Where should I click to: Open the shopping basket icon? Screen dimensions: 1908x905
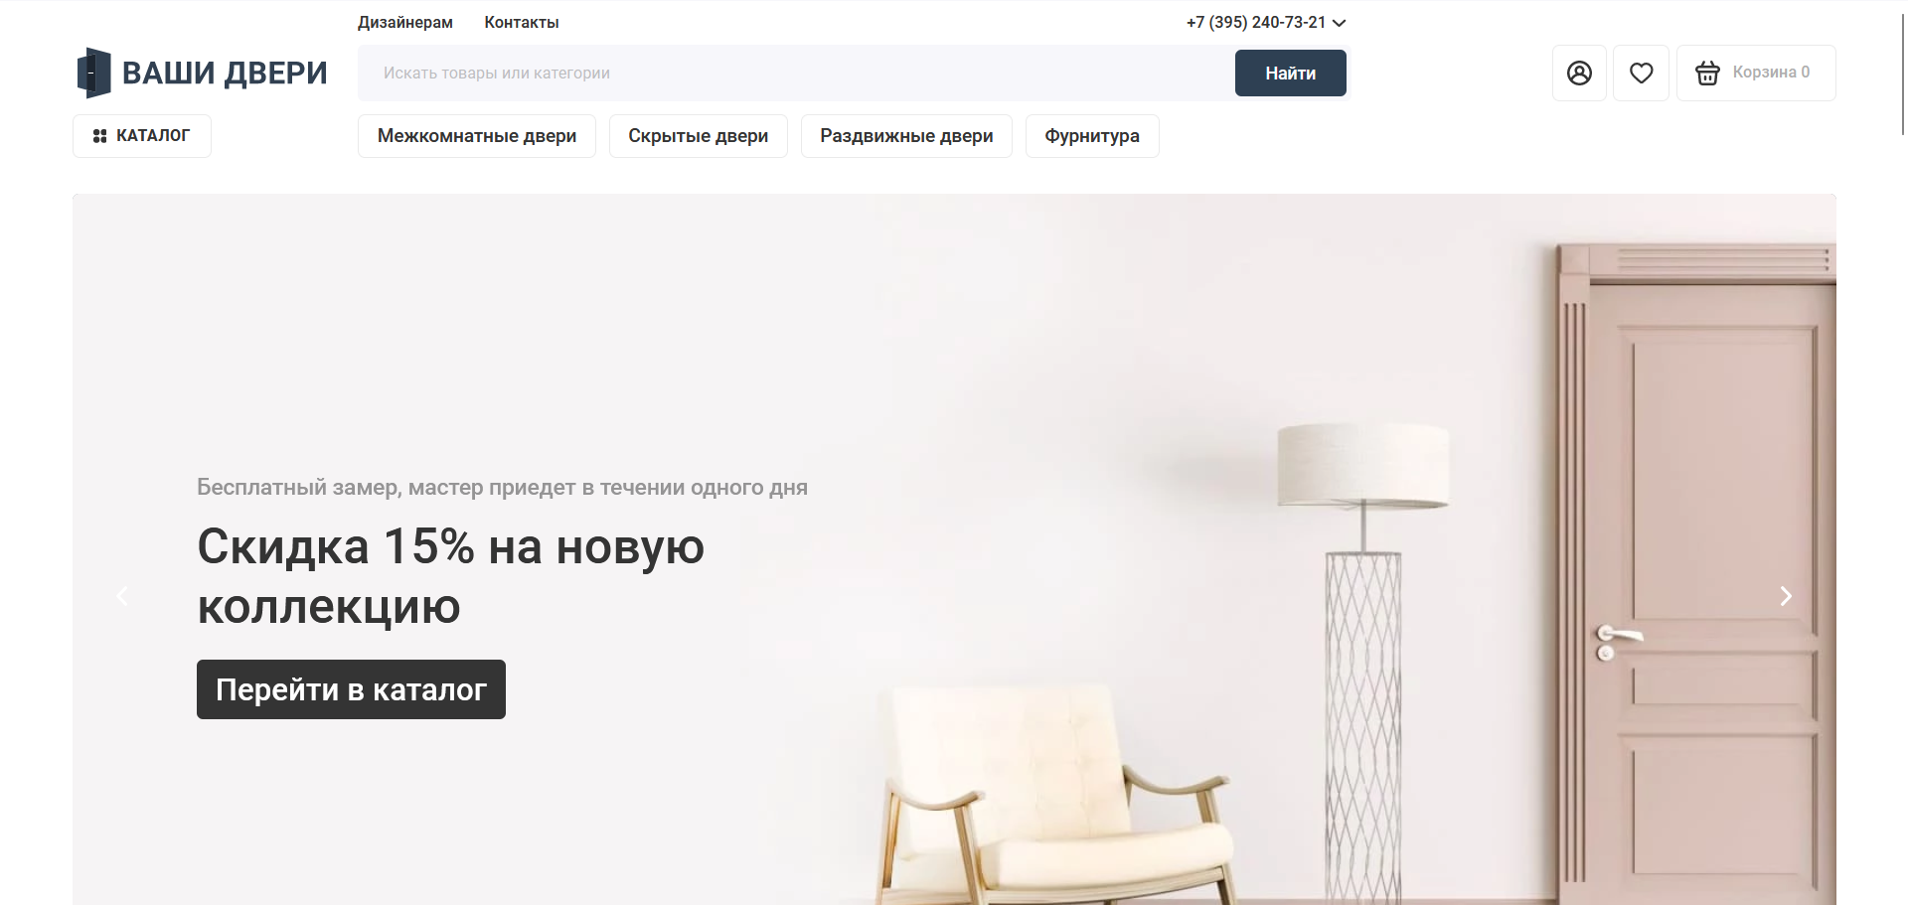[x=1707, y=73]
